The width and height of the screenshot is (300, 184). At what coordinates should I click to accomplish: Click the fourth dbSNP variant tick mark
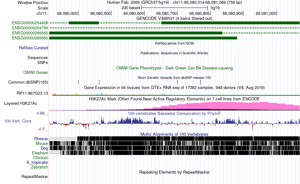coord(200,82)
